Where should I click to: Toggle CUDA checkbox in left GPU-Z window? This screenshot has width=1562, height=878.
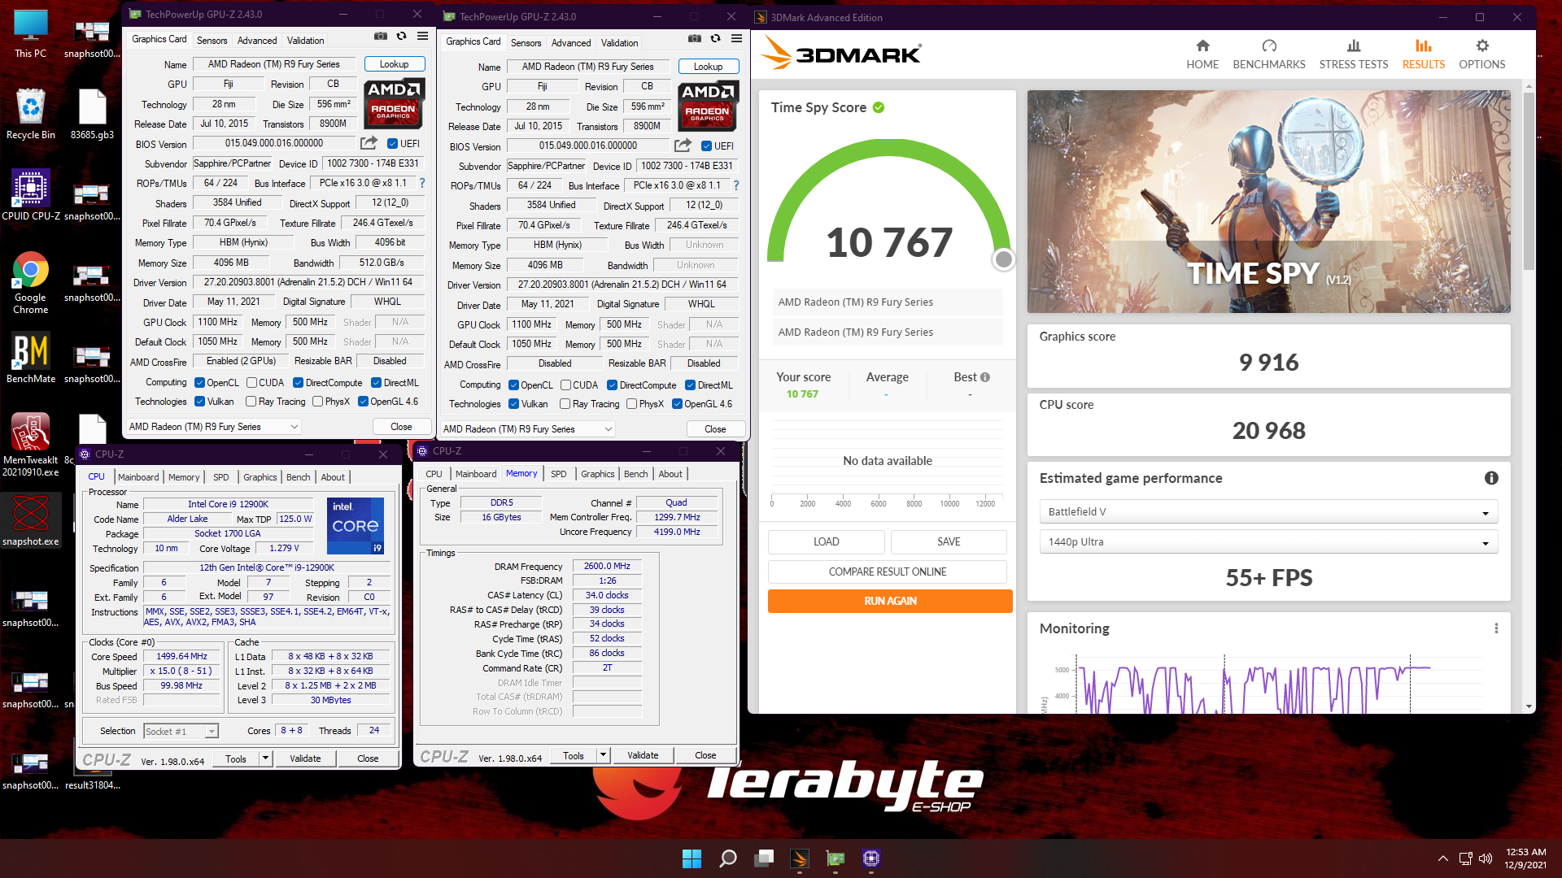(252, 383)
